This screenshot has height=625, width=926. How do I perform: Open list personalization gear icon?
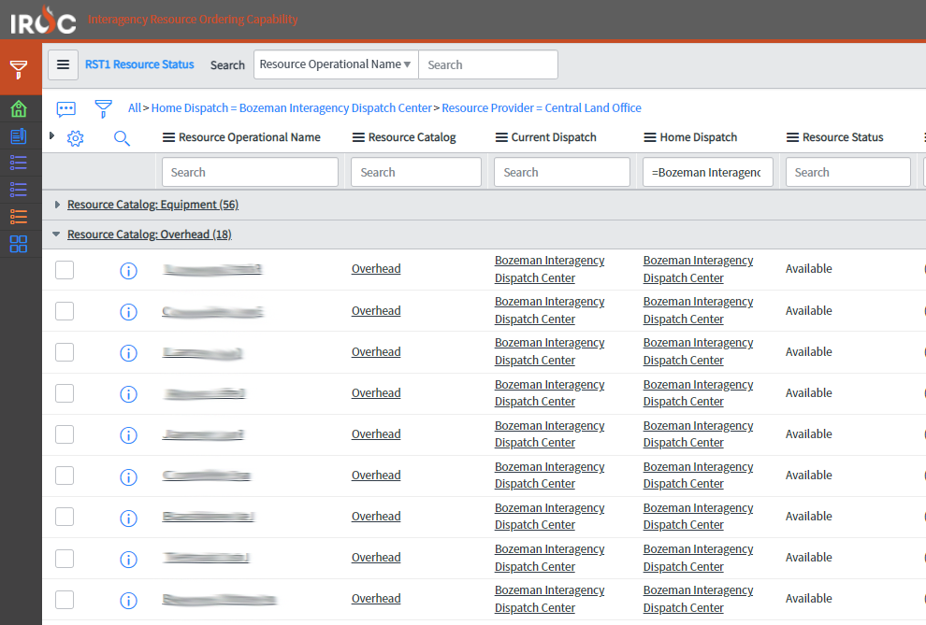pos(76,138)
